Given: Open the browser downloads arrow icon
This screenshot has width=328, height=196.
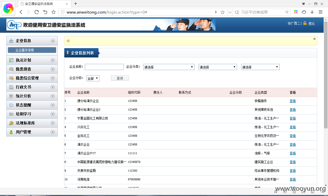Looking at the screenshot, I should pos(312,12).
